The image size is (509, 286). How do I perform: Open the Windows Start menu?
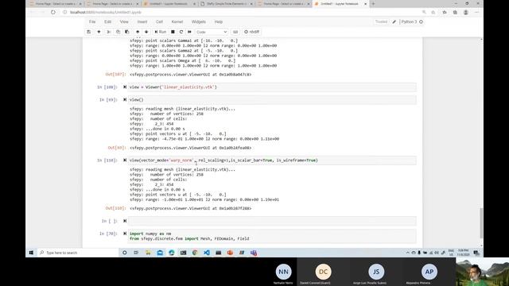[31, 253]
